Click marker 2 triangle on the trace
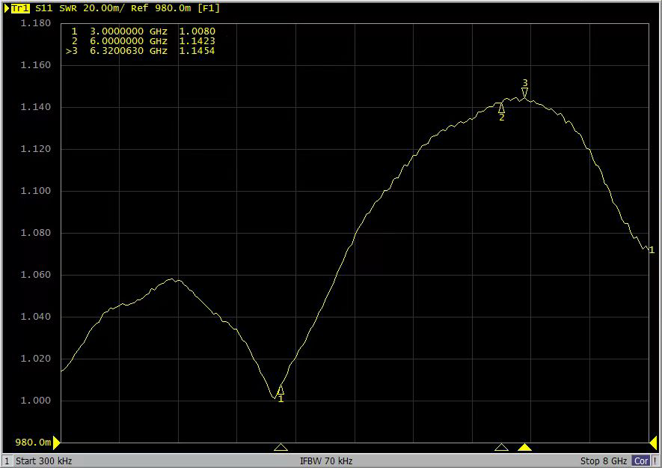The height and width of the screenshot is (468, 662). tap(501, 109)
